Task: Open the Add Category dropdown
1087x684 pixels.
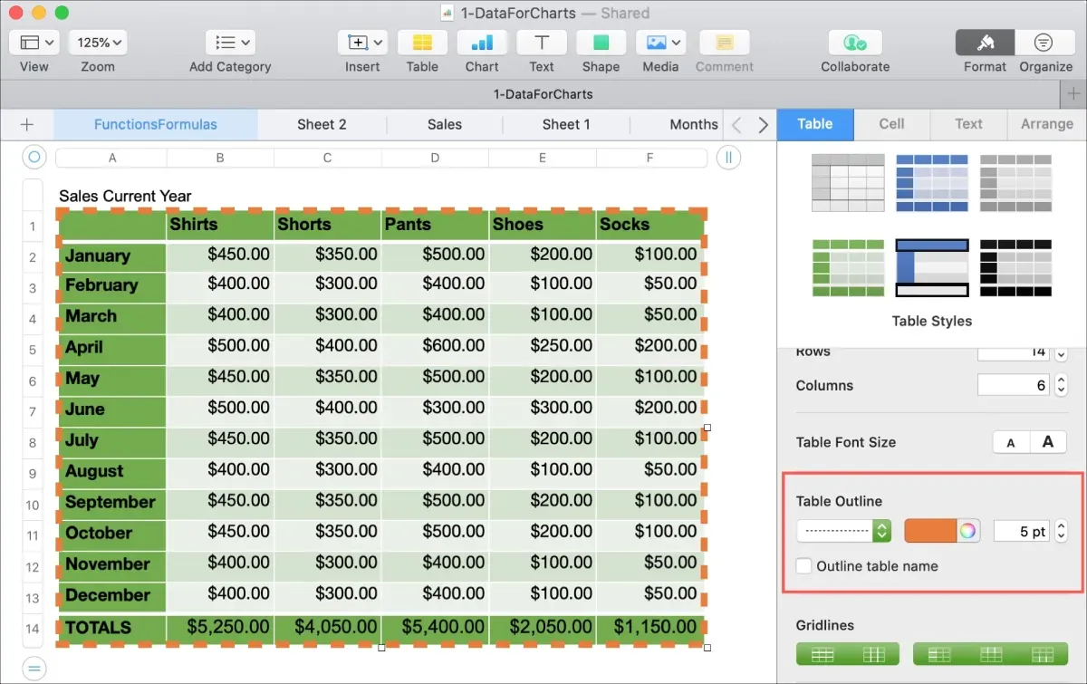Action: coord(230,43)
